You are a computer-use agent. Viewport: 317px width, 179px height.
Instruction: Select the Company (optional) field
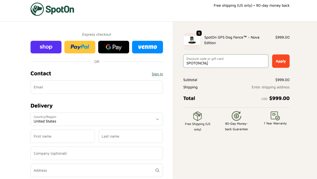(x=97, y=153)
